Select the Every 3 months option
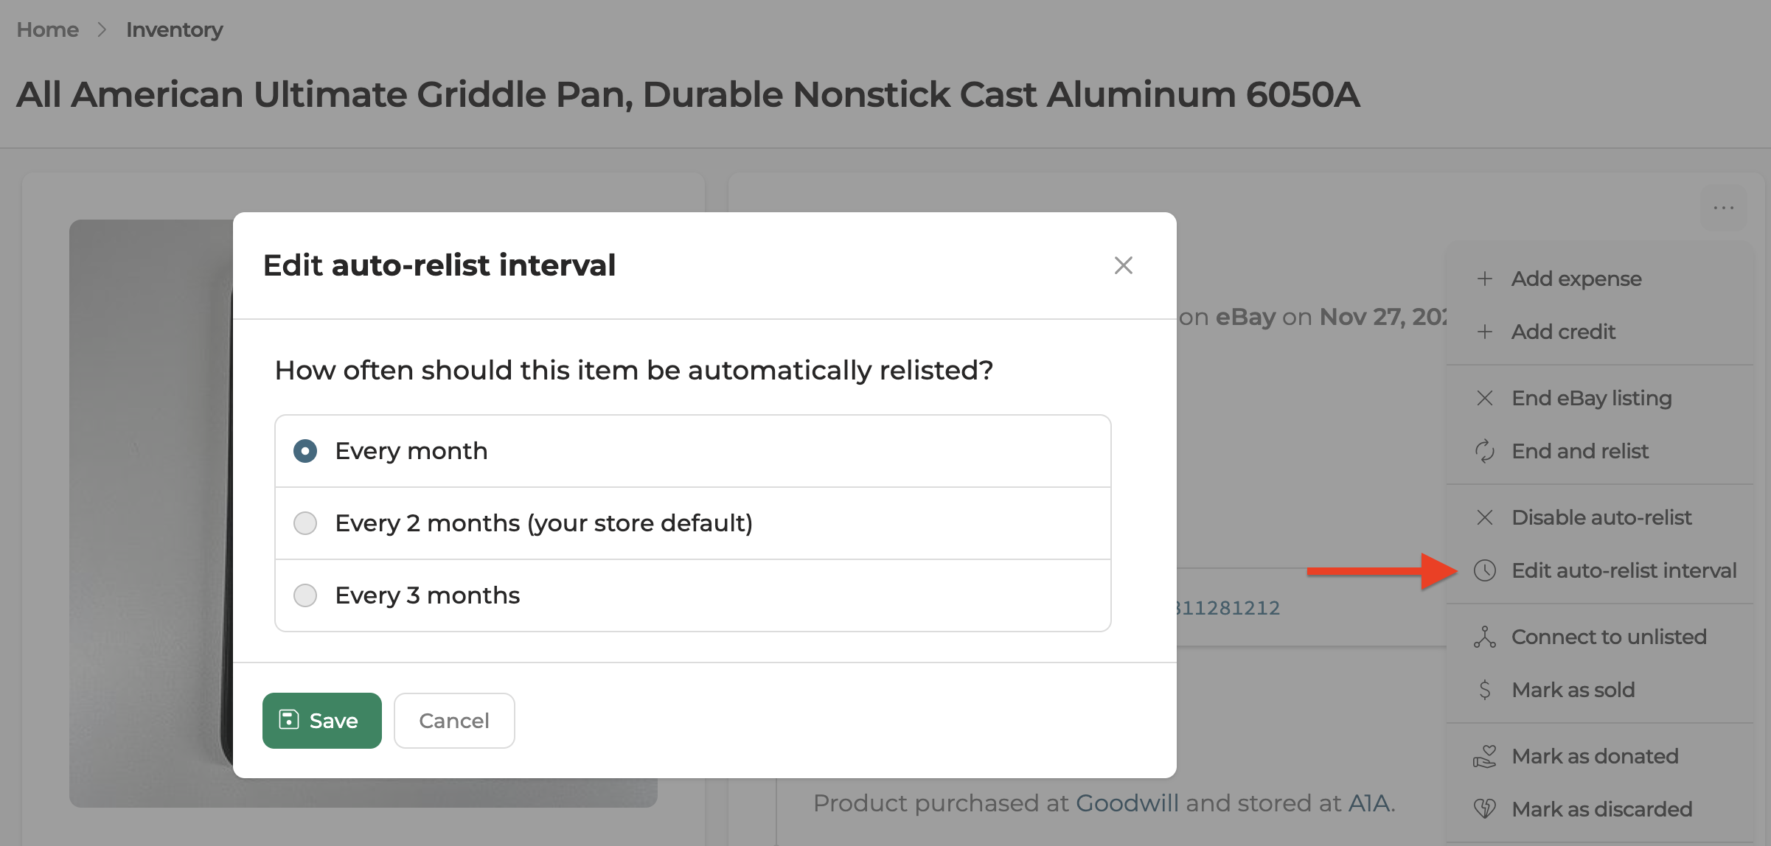 click(x=305, y=595)
